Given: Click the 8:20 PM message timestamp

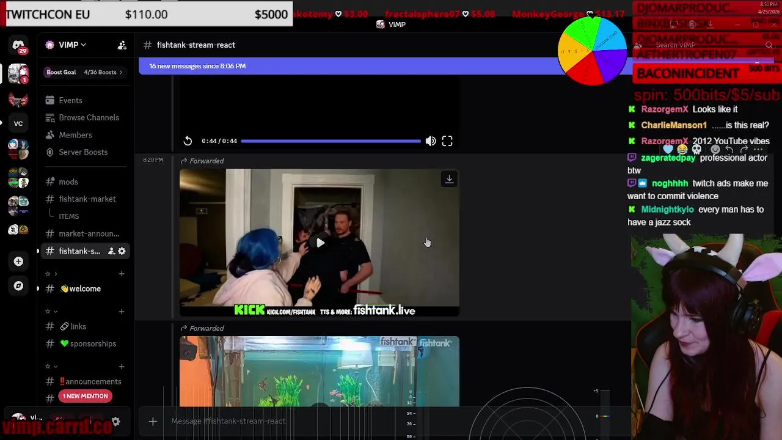Looking at the screenshot, I should click(x=153, y=160).
